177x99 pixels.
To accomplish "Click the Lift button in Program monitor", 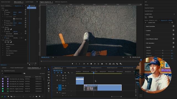I will 110,64.
